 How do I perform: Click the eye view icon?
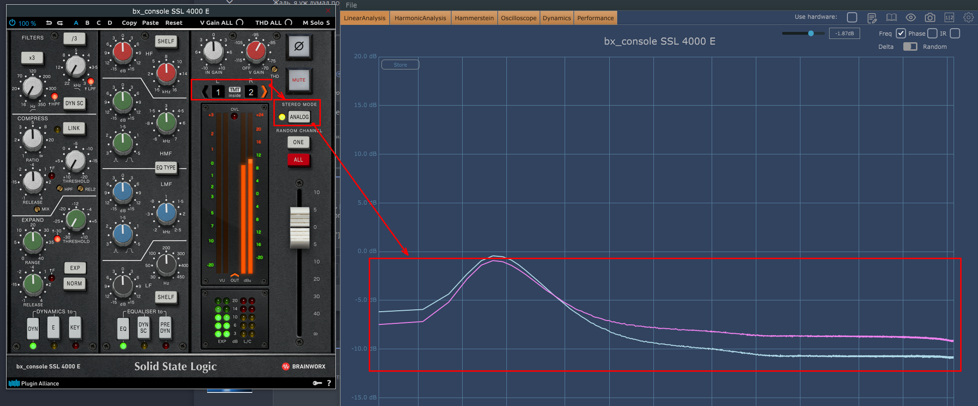(x=910, y=18)
